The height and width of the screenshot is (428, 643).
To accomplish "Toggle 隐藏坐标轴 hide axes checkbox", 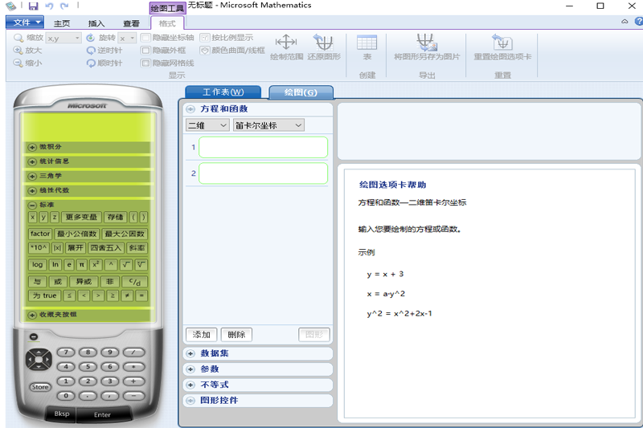I will coord(145,38).
